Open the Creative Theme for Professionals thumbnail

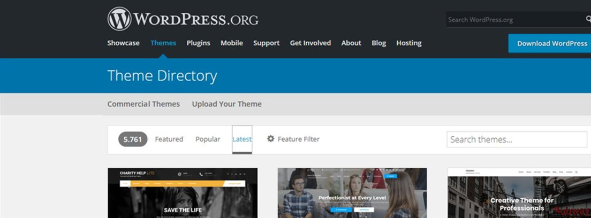pyautogui.click(x=519, y=193)
